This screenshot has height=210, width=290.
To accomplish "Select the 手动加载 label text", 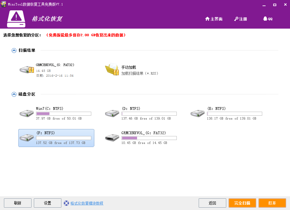I will [x=129, y=67].
